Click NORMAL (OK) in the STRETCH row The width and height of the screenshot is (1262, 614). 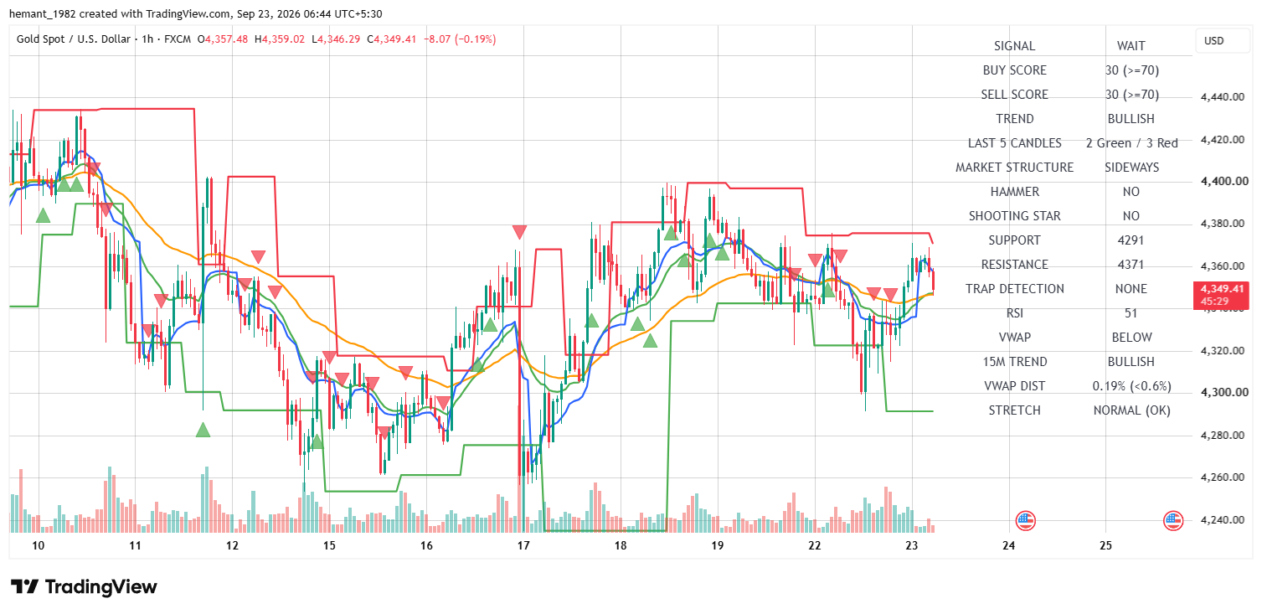click(1131, 410)
